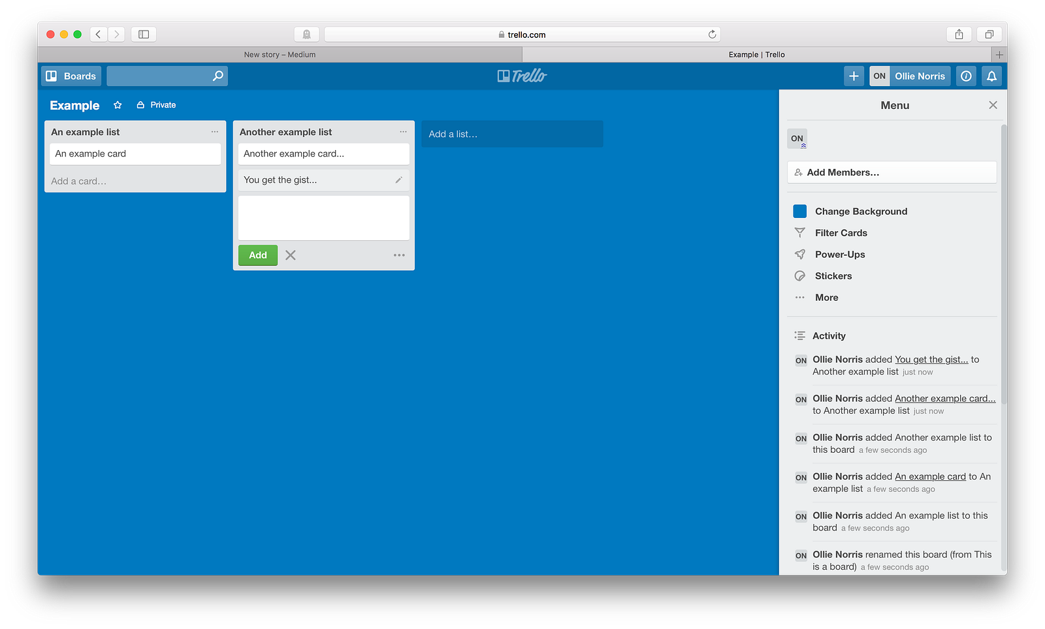The height and width of the screenshot is (629, 1045).
Task: Click the trello.com address bar
Action: [x=522, y=35]
